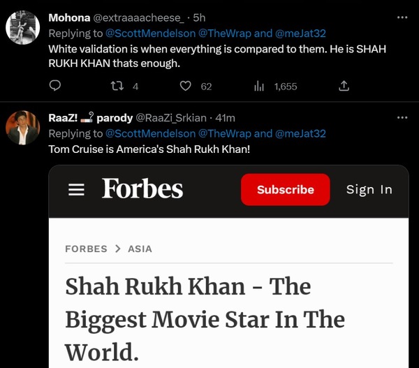Image resolution: width=419 pixels, height=368 pixels.
Task: Open Mohona's profile picture
Action: click(22, 28)
